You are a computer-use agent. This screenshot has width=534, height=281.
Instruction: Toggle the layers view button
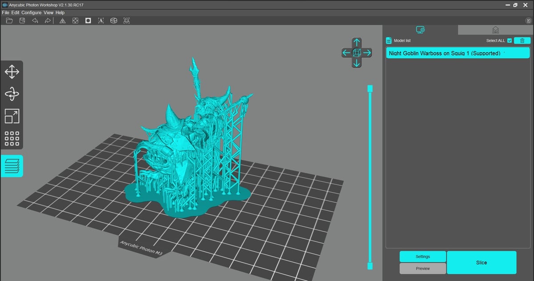12,166
